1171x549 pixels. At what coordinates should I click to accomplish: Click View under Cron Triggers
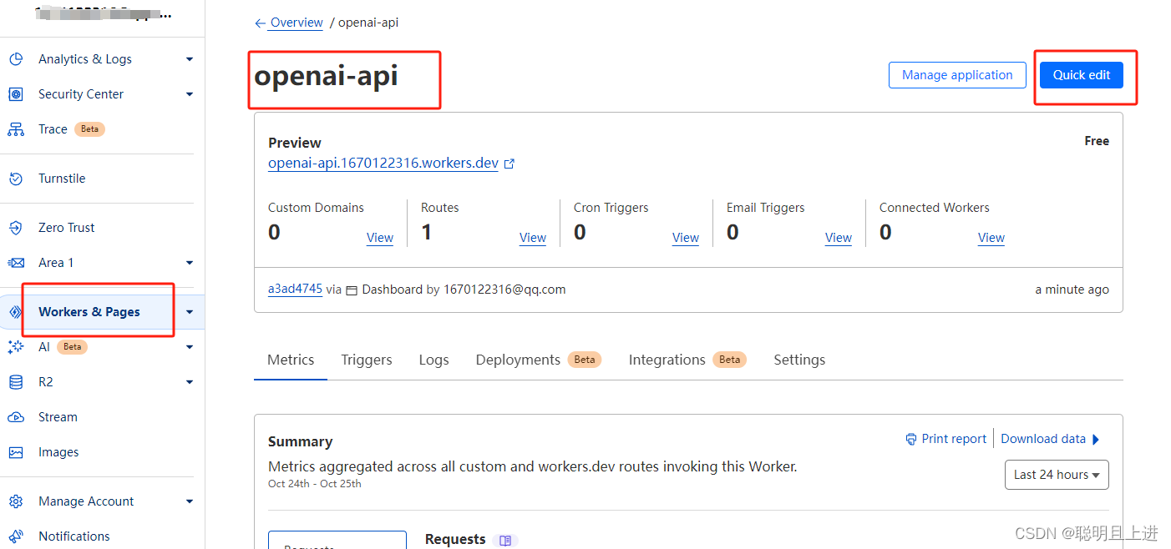[686, 238]
